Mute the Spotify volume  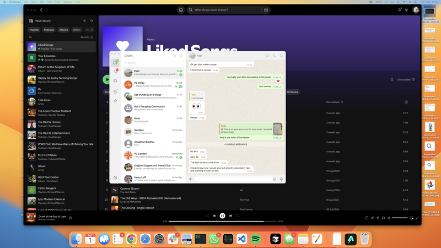pyautogui.click(x=389, y=218)
